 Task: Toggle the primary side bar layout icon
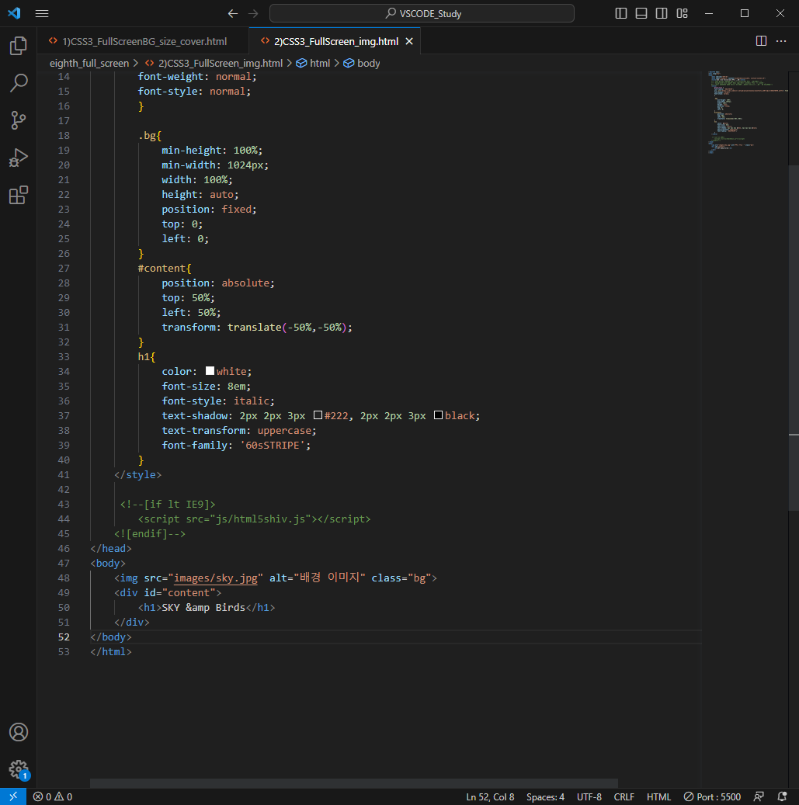click(x=621, y=13)
